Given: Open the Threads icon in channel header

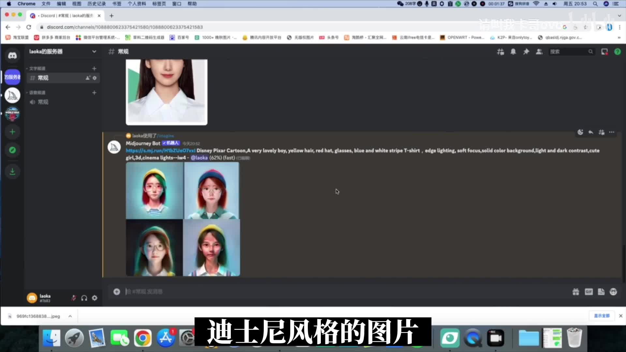Looking at the screenshot, I should [500, 52].
